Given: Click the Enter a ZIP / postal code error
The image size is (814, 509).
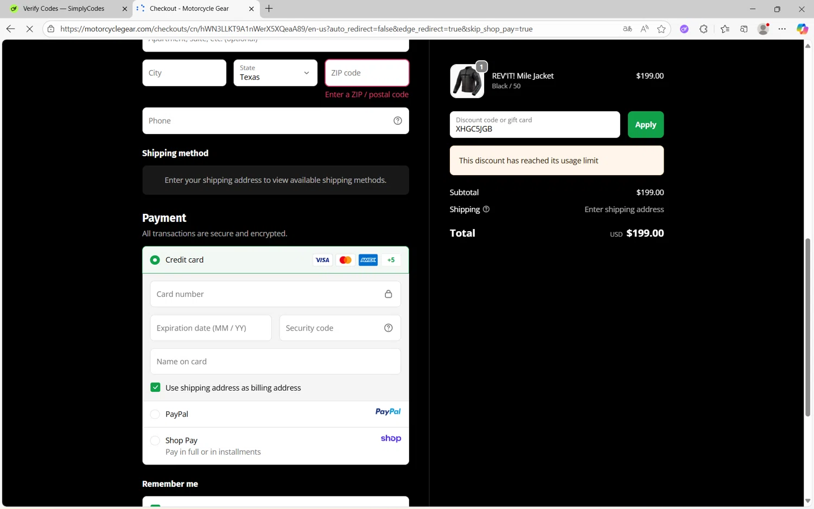Looking at the screenshot, I should [367, 94].
